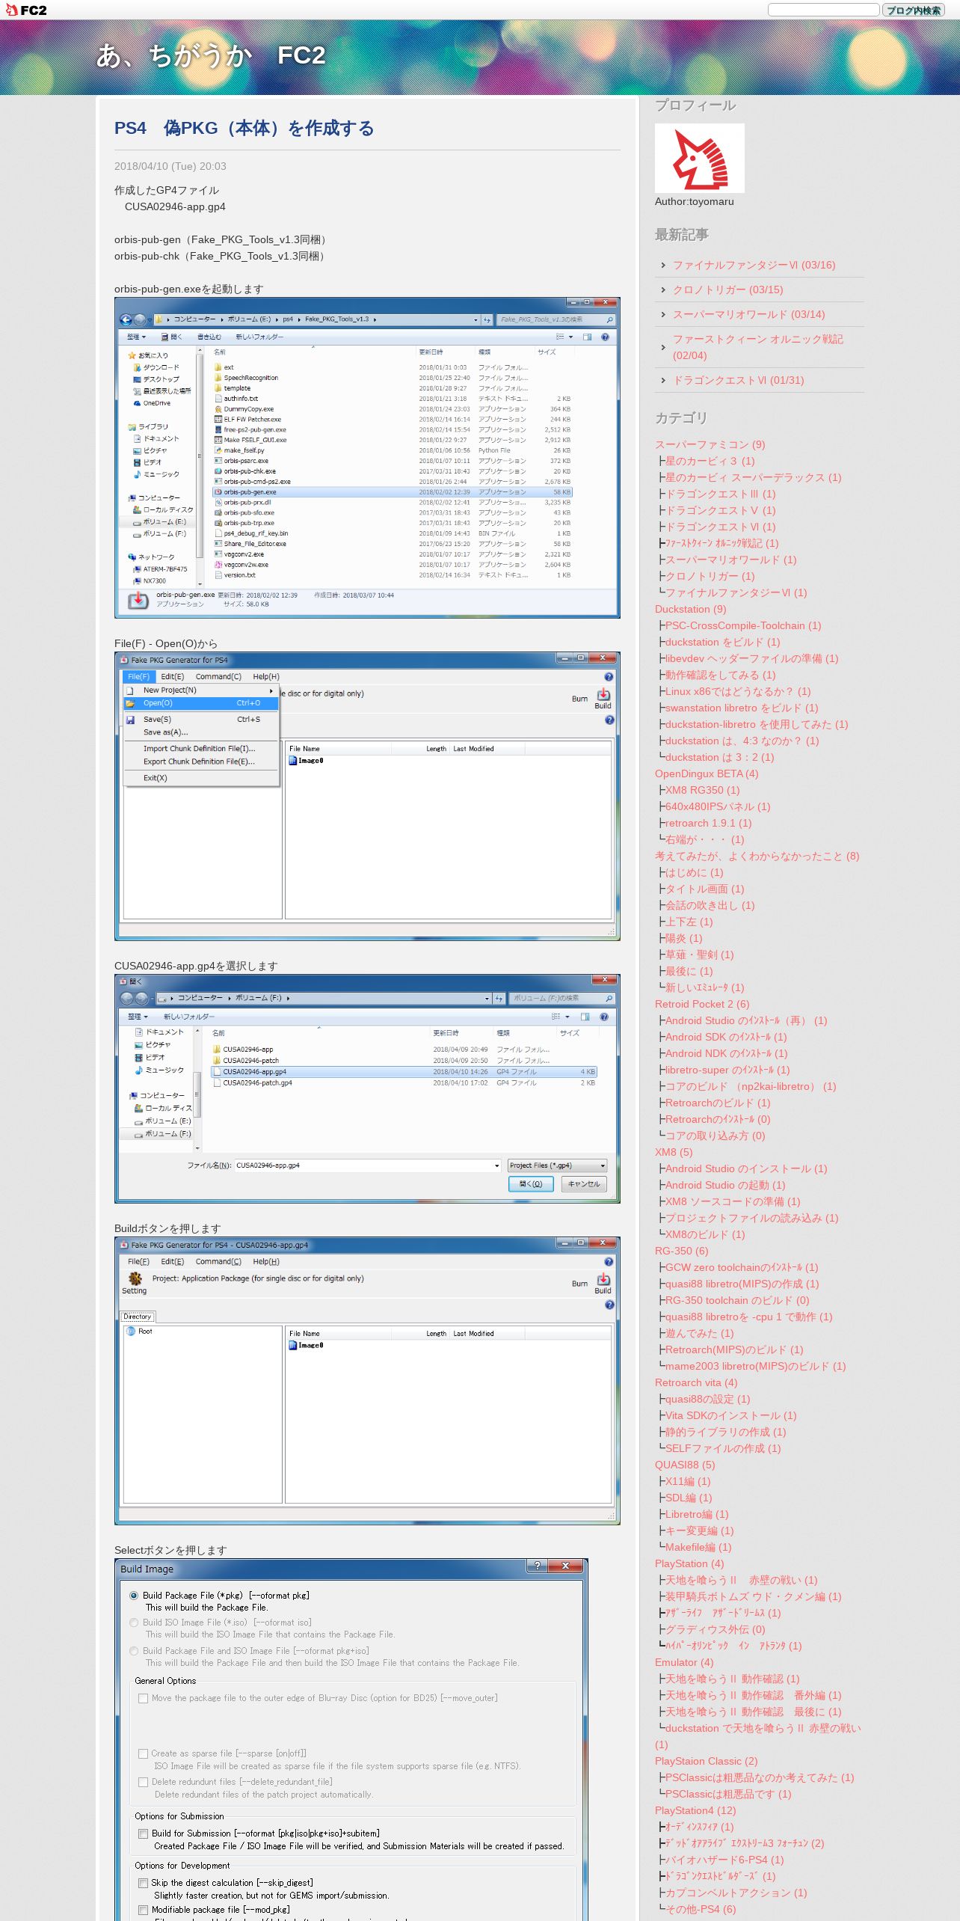Expand the address bar dropdown in the ボリューム (F:) dialog
The width and height of the screenshot is (960, 1921).
(x=487, y=998)
